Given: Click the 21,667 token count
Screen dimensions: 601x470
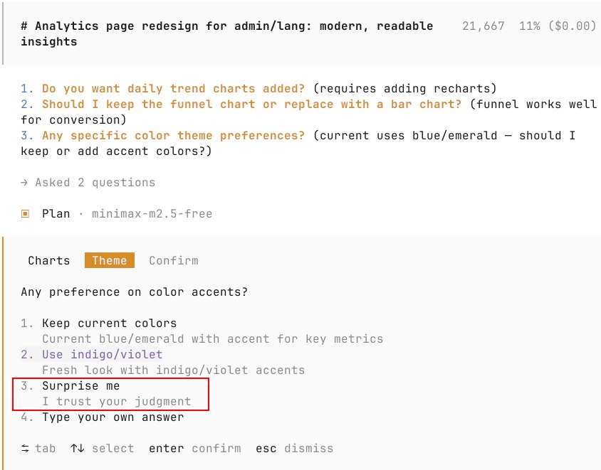Looking at the screenshot, I should (483, 26).
